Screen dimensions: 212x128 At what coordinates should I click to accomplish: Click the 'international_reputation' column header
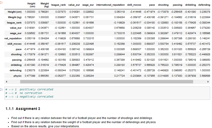[110, 5]
